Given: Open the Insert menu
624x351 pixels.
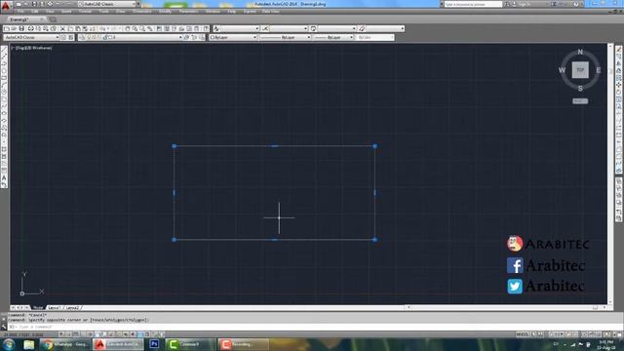Looking at the screenshot, I should tap(66, 12).
